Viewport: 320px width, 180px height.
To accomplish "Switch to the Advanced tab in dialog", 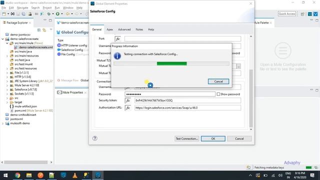I will click(x=124, y=29).
